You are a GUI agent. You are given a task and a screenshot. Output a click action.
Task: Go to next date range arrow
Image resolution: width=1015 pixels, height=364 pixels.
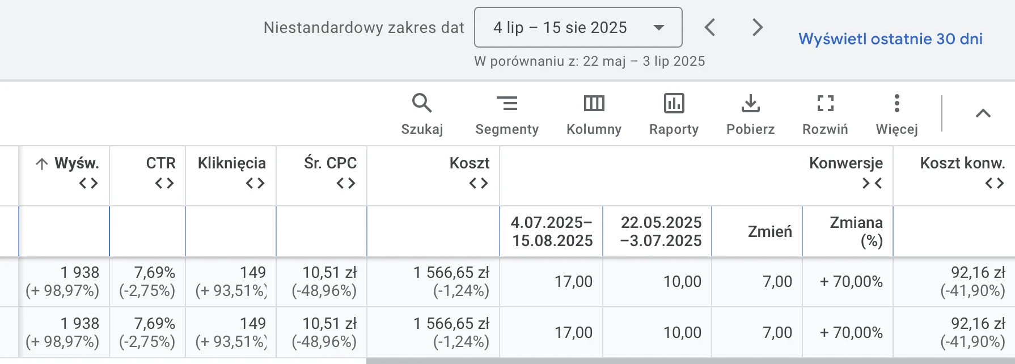(758, 27)
